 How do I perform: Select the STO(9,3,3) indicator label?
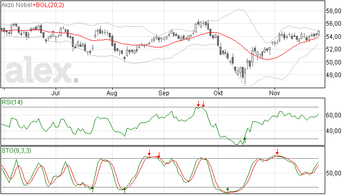16,151
